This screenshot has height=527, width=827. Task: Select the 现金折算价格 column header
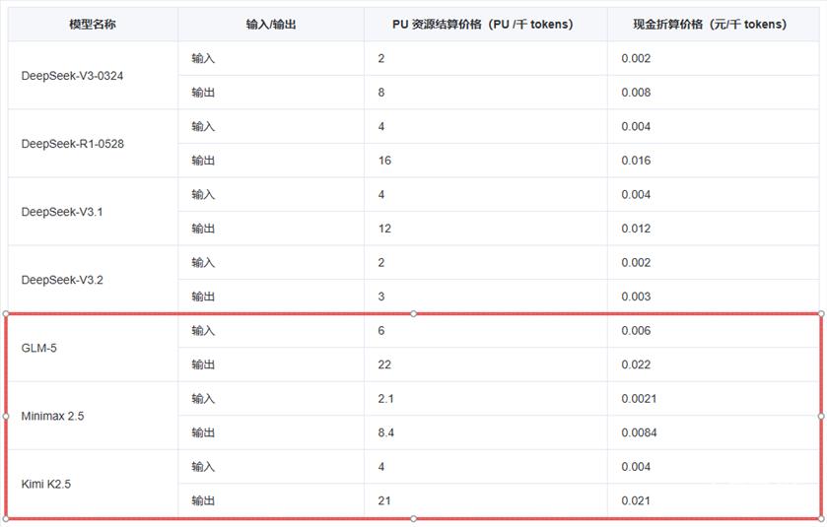tap(709, 24)
